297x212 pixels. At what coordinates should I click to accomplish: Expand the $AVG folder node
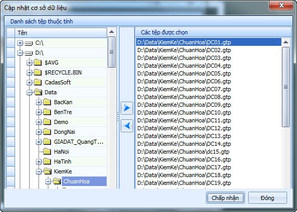pos(29,63)
